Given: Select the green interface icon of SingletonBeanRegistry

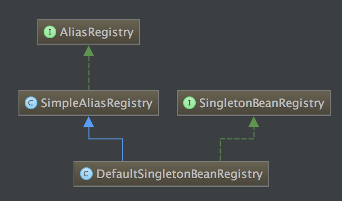Looking at the screenshot, I should 189,103.
